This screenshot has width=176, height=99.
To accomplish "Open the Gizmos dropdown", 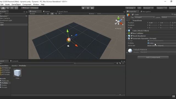I will coord(92,14).
